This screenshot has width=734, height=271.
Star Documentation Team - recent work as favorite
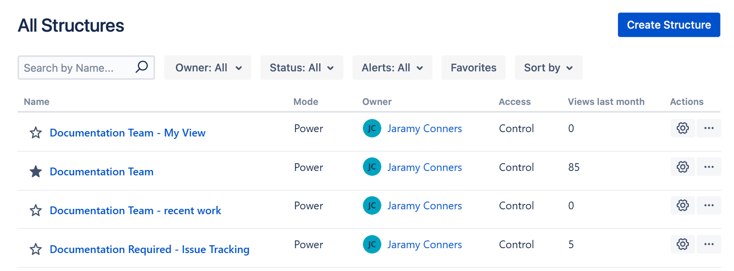coord(35,210)
